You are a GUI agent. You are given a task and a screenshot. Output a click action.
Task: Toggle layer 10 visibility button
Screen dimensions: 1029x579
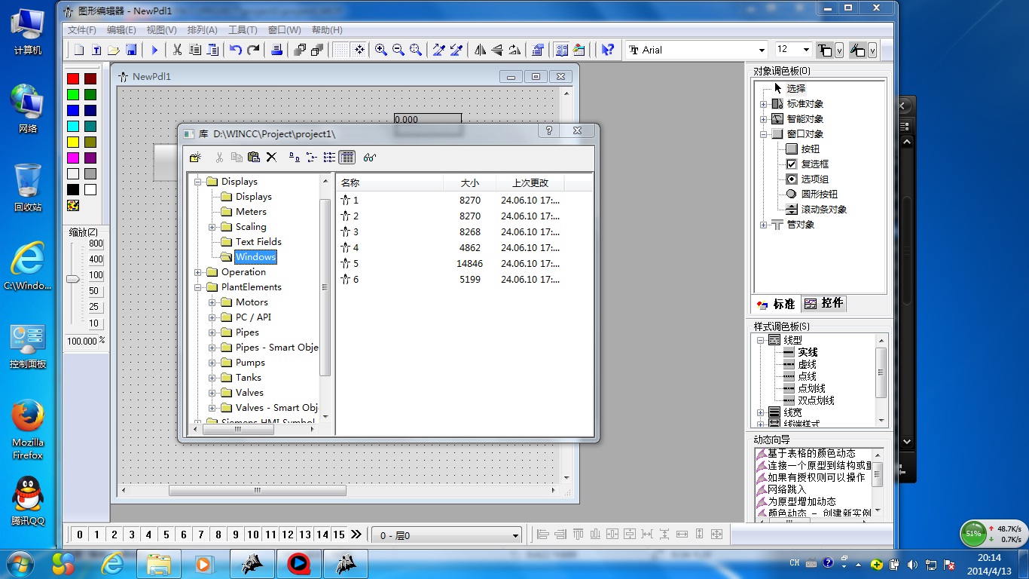pos(253,535)
